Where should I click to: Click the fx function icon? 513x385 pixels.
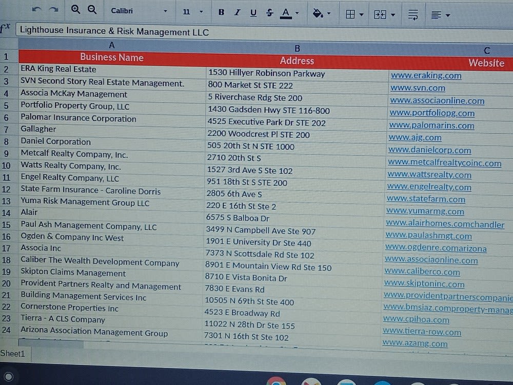(x=5, y=28)
